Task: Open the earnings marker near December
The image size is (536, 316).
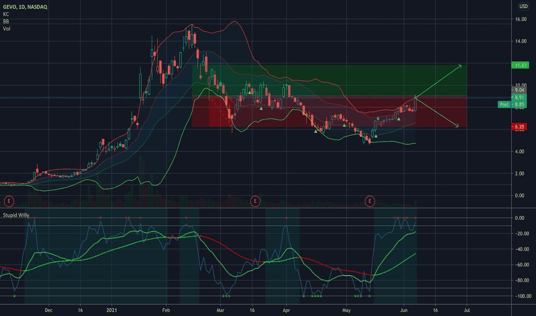Action: tap(9, 201)
